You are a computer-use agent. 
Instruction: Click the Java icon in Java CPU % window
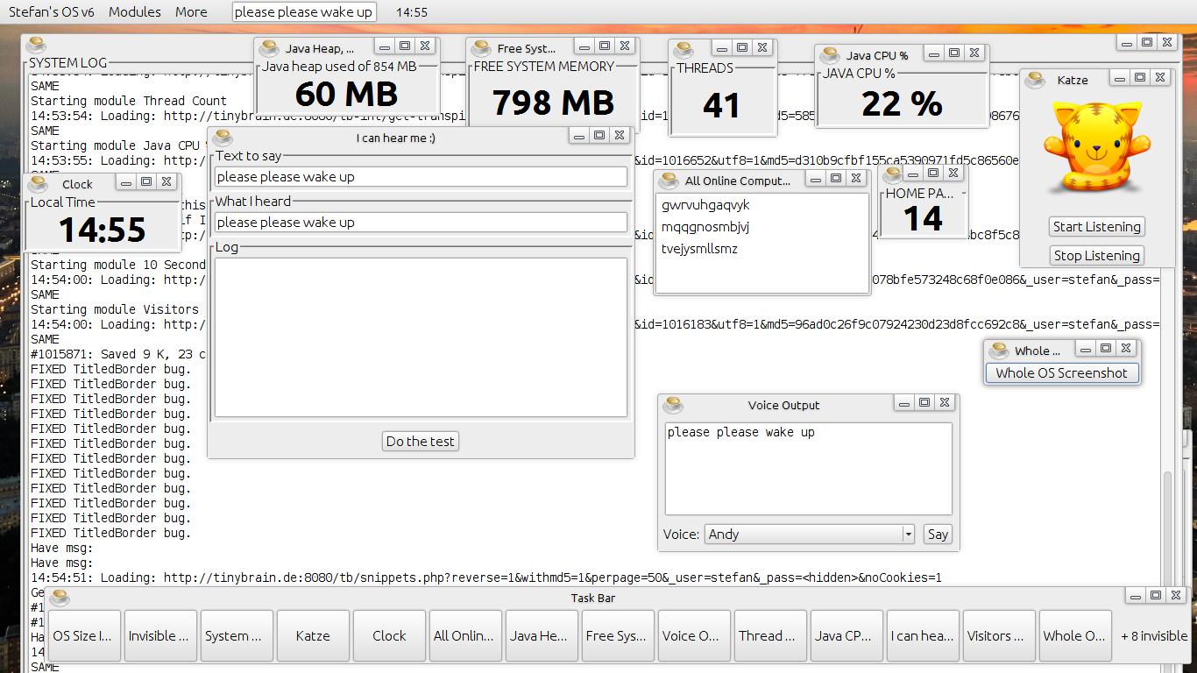pyautogui.click(x=829, y=55)
